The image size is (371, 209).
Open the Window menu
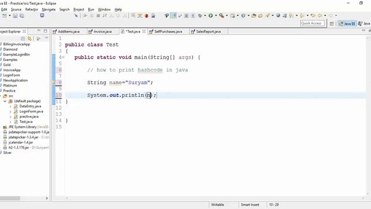coord(104,9)
